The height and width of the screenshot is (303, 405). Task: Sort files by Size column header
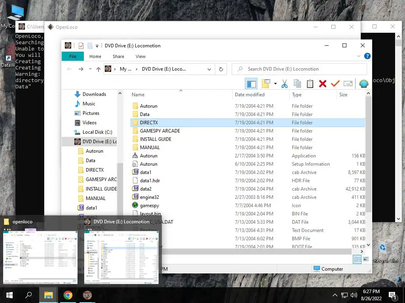pos(351,95)
